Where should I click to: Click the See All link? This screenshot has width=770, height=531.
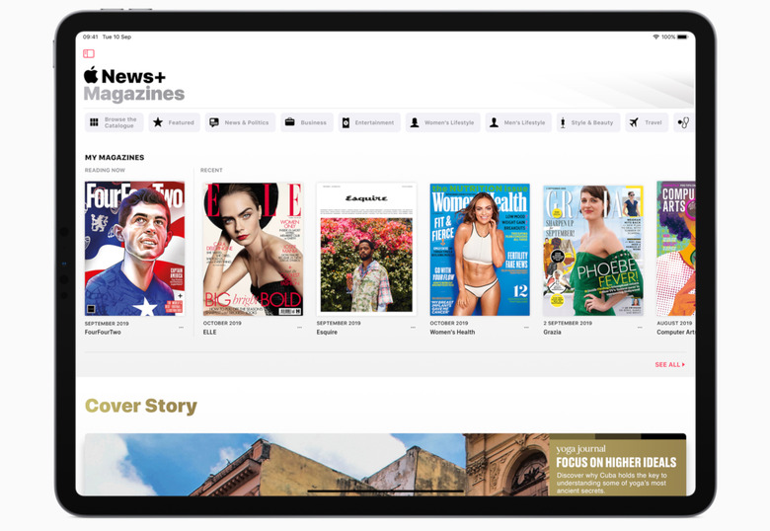point(669,365)
